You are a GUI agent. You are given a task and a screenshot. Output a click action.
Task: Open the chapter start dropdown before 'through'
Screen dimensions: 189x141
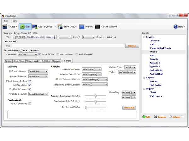(65, 37)
